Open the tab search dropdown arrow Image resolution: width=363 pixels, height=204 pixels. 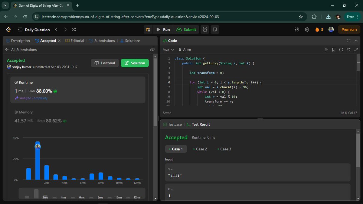(x=5, y=5)
